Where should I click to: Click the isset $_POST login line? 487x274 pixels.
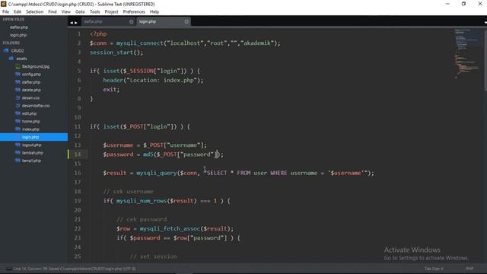(140, 126)
